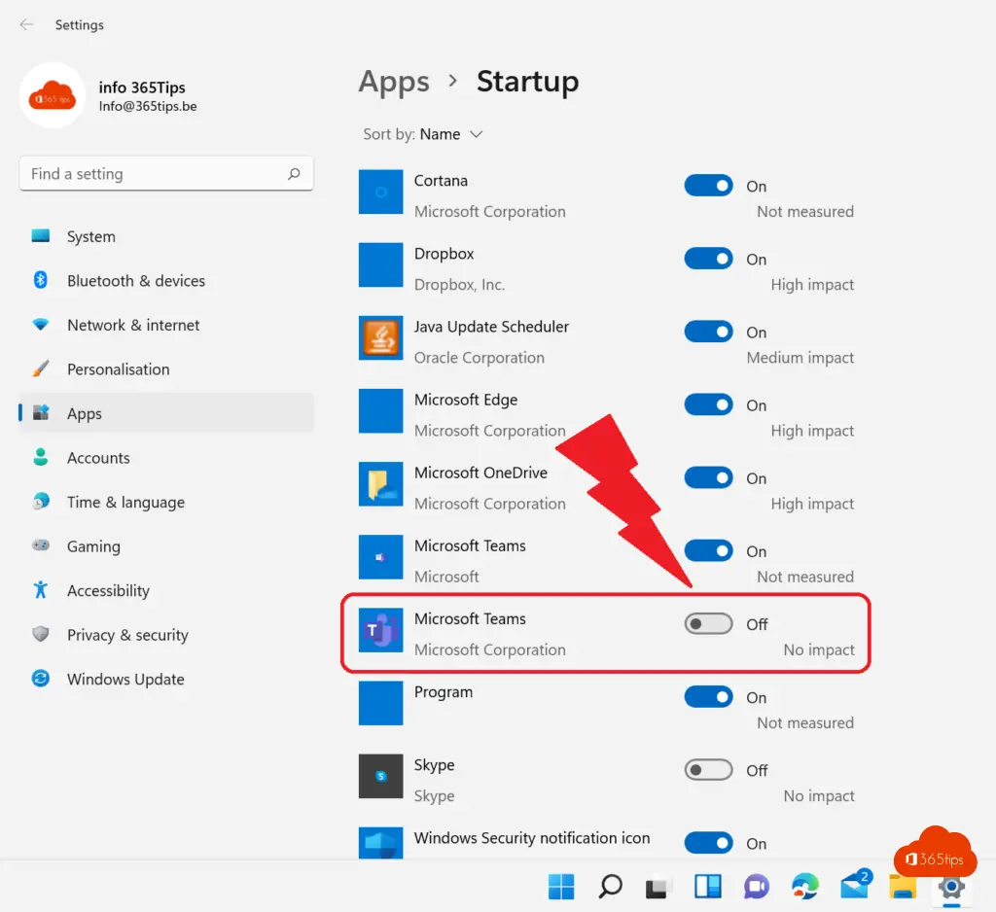Screen dimensions: 996x912
Task: Open Microsoft Edge from the taskbar
Action: click(x=805, y=886)
